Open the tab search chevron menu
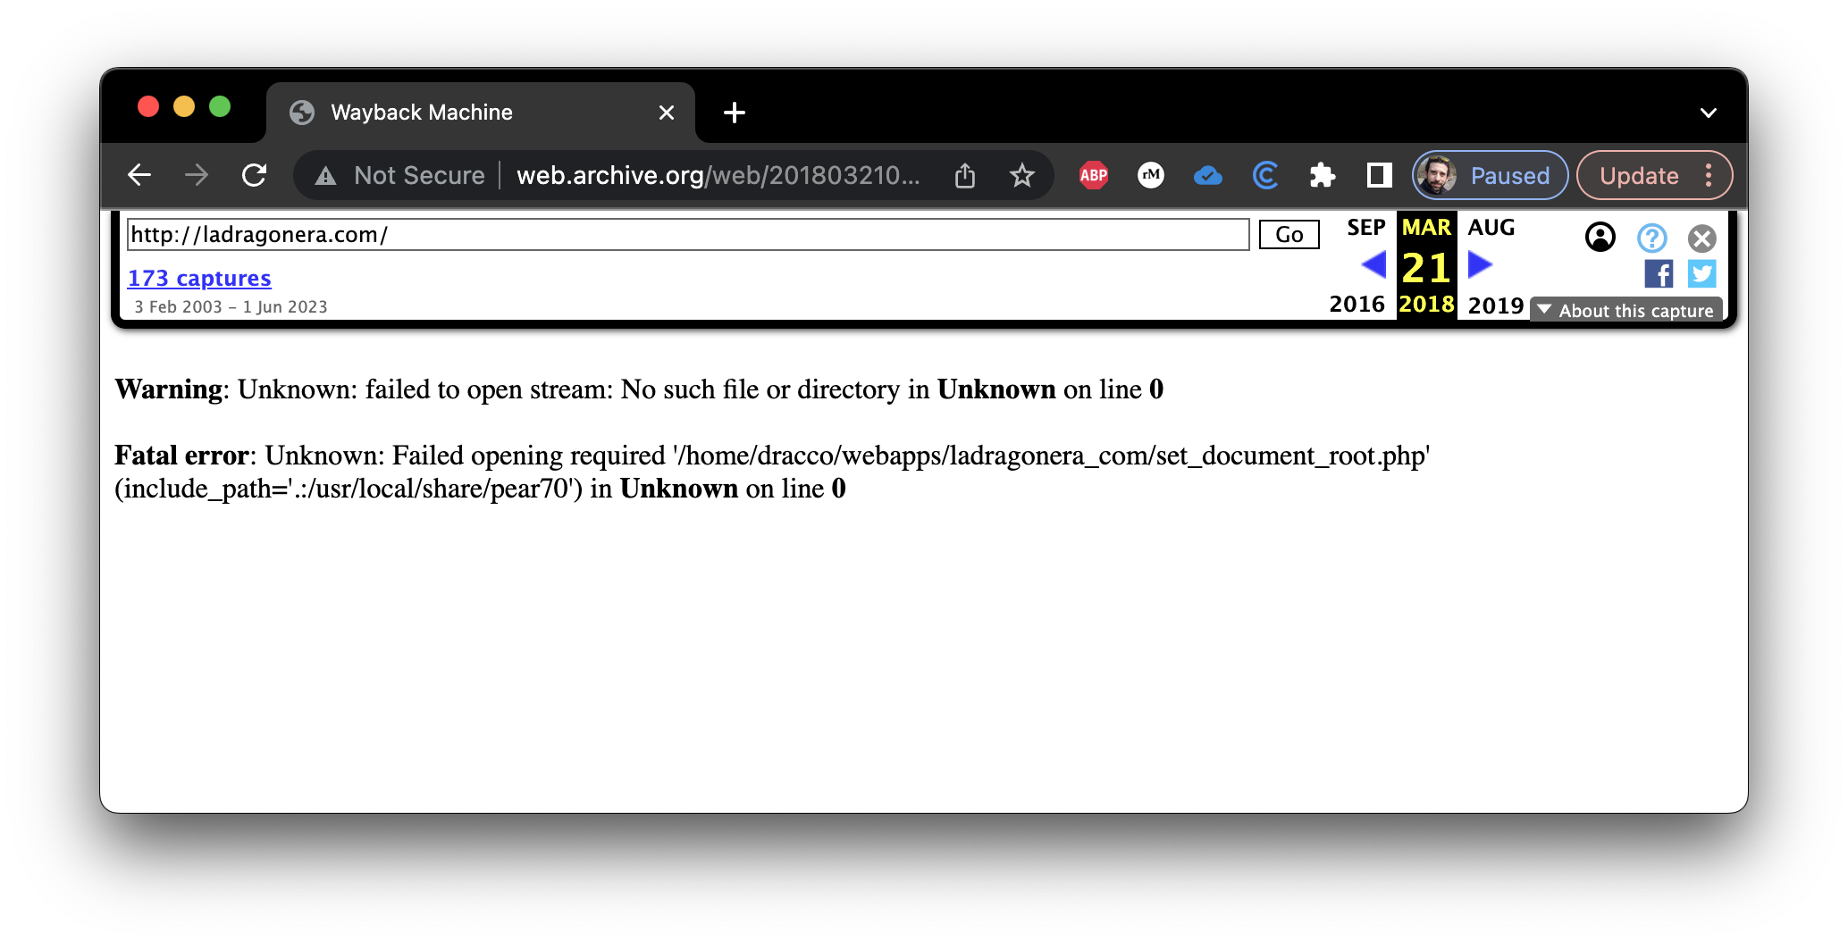 pyautogui.click(x=1708, y=113)
